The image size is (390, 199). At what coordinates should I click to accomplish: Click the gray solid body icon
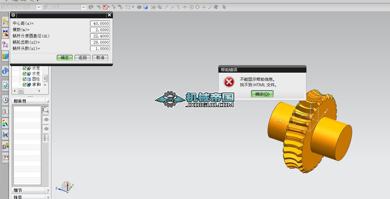[139, 7]
